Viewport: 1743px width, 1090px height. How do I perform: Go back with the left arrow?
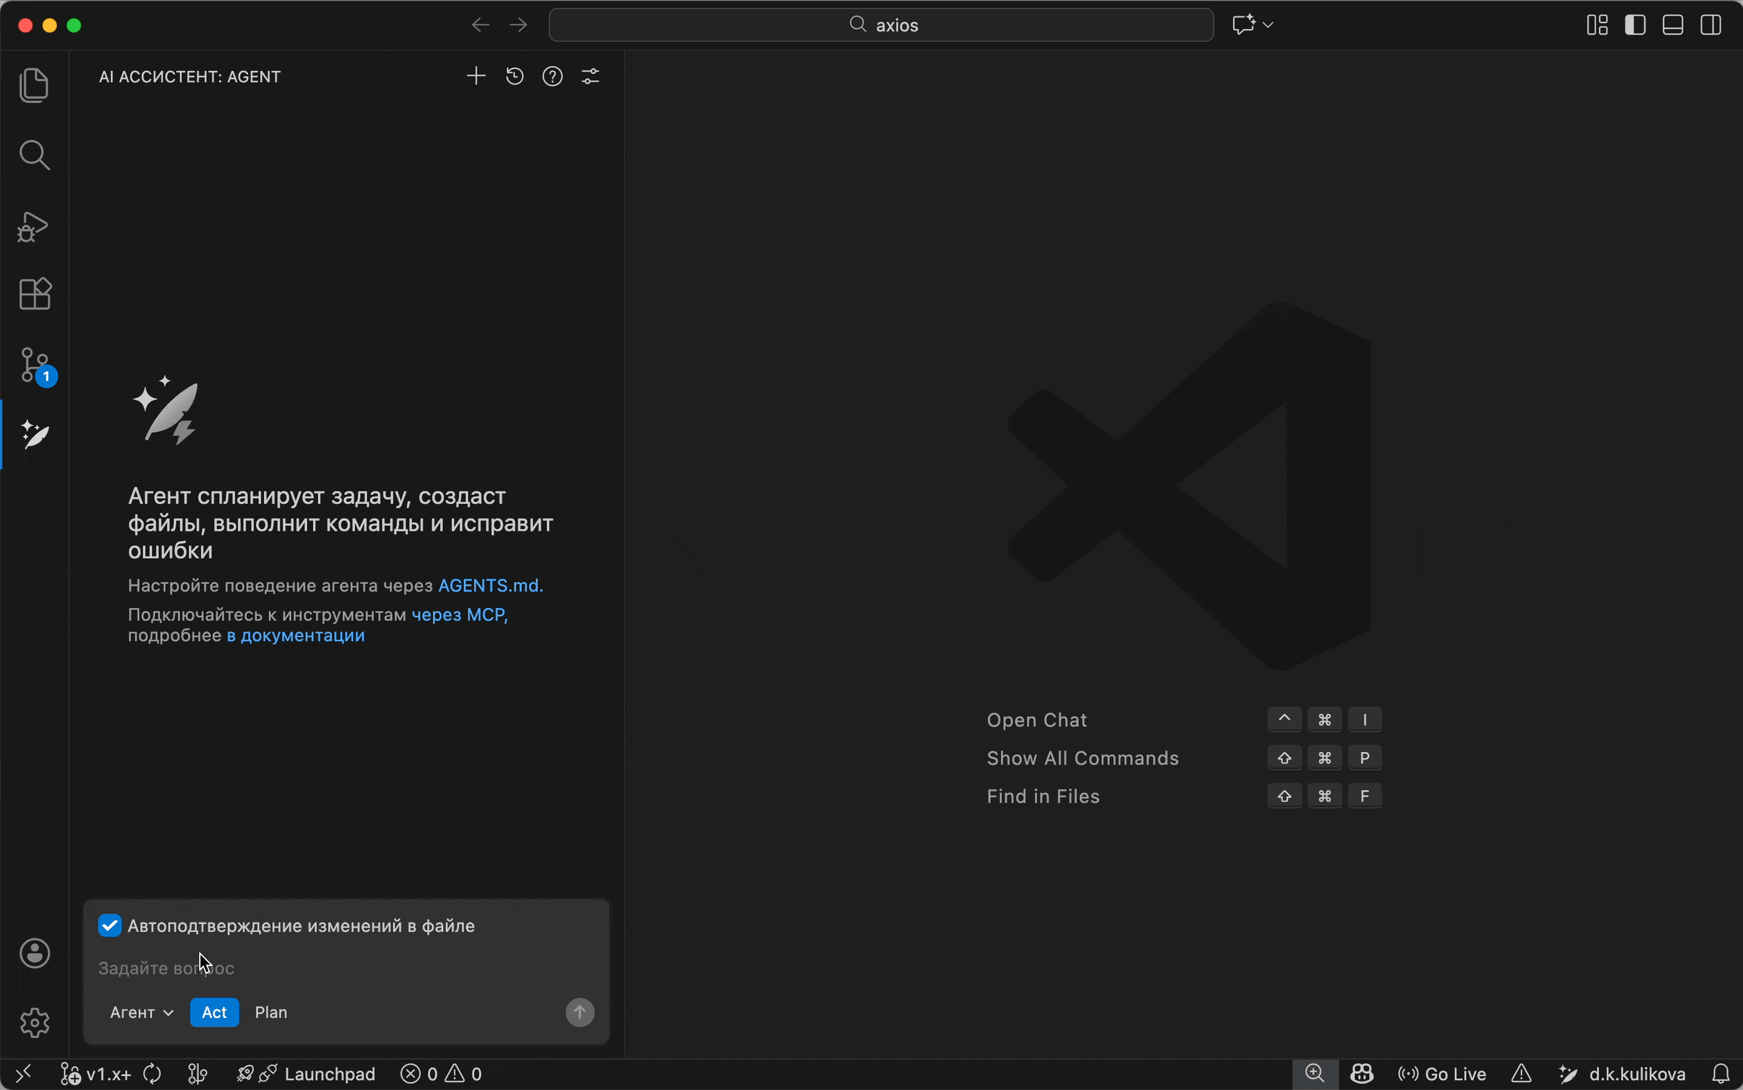(480, 25)
